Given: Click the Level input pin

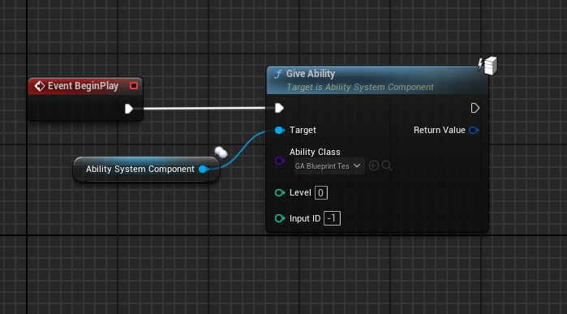Looking at the screenshot, I should click(280, 193).
